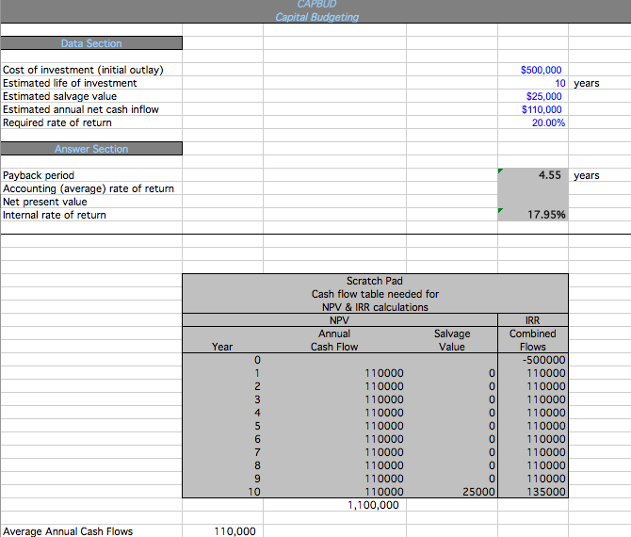The image size is (631, 537).
Task: Click the Answer Section header
Action: click(x=91, y=149)
